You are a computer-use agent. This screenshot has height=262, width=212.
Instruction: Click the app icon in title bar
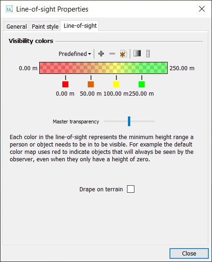pos(9,9)
